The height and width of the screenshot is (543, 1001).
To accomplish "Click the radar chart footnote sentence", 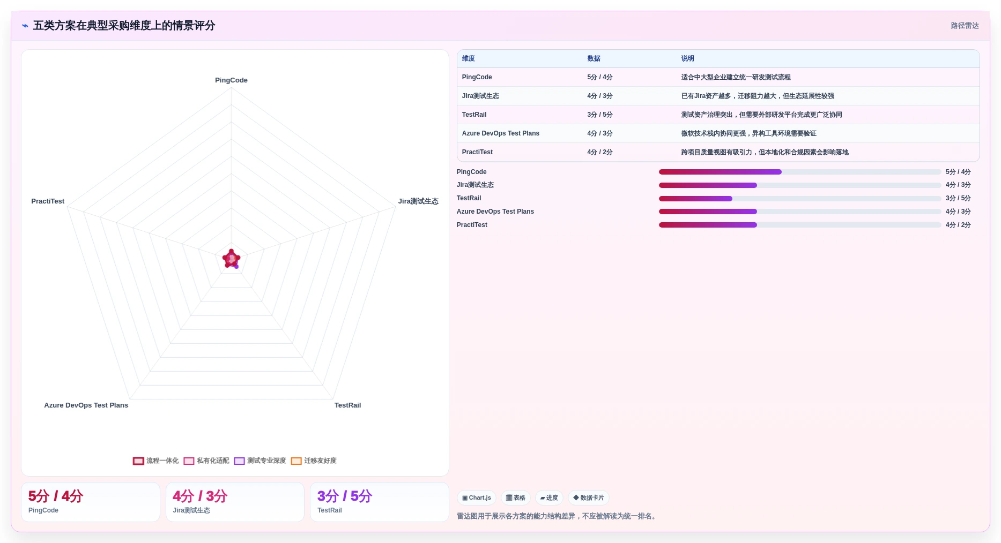I will 558,516.
